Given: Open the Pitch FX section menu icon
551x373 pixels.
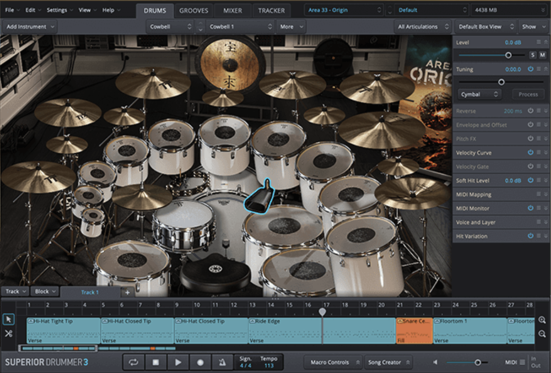Looking at the screenshot, I should coord(538,138).
